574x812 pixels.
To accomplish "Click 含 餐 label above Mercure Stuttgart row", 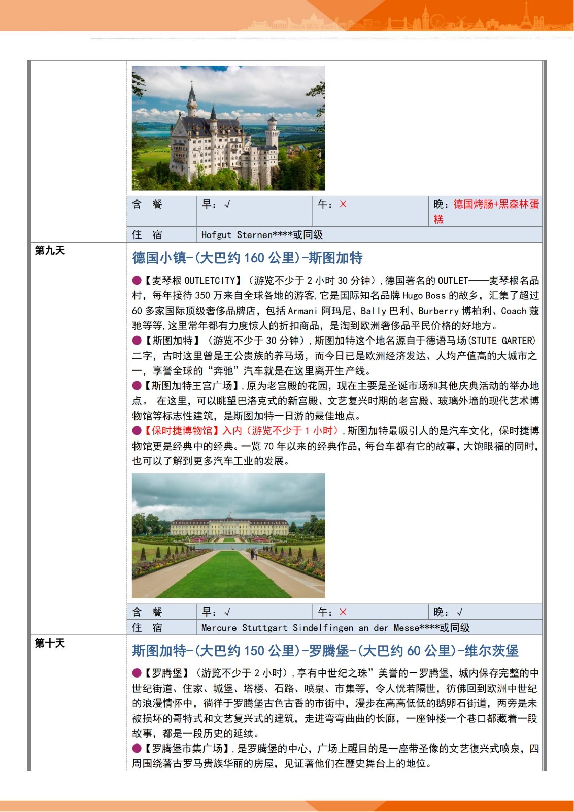I will 147,613.
